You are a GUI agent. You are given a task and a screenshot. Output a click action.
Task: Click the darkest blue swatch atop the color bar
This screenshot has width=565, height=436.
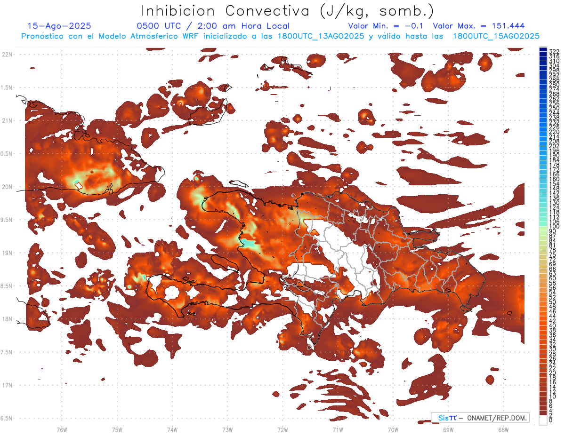coord(543,50)
